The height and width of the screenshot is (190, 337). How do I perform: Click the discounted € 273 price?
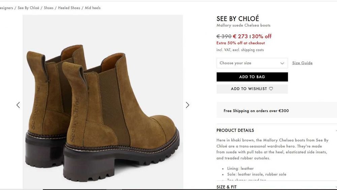tap(240, 36)
